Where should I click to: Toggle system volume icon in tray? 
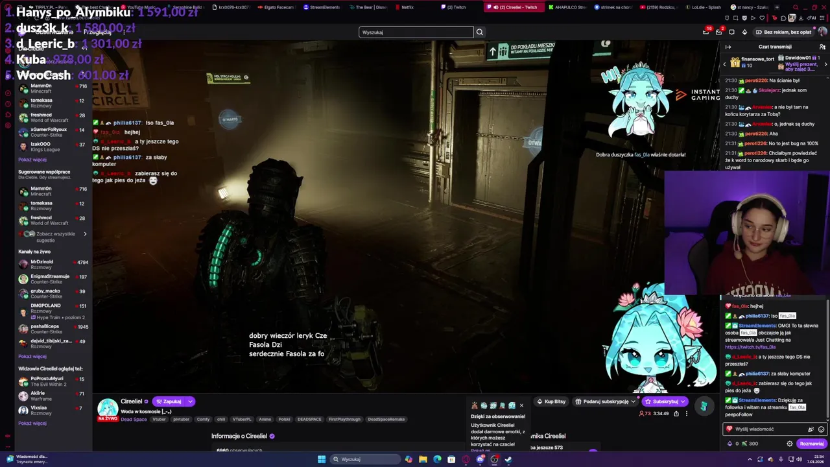[x=800, y=459]
